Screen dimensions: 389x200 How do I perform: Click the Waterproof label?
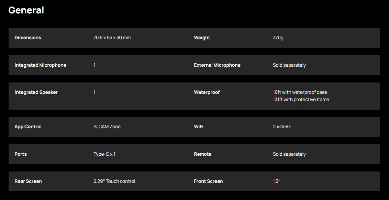[x=207, y=92]
